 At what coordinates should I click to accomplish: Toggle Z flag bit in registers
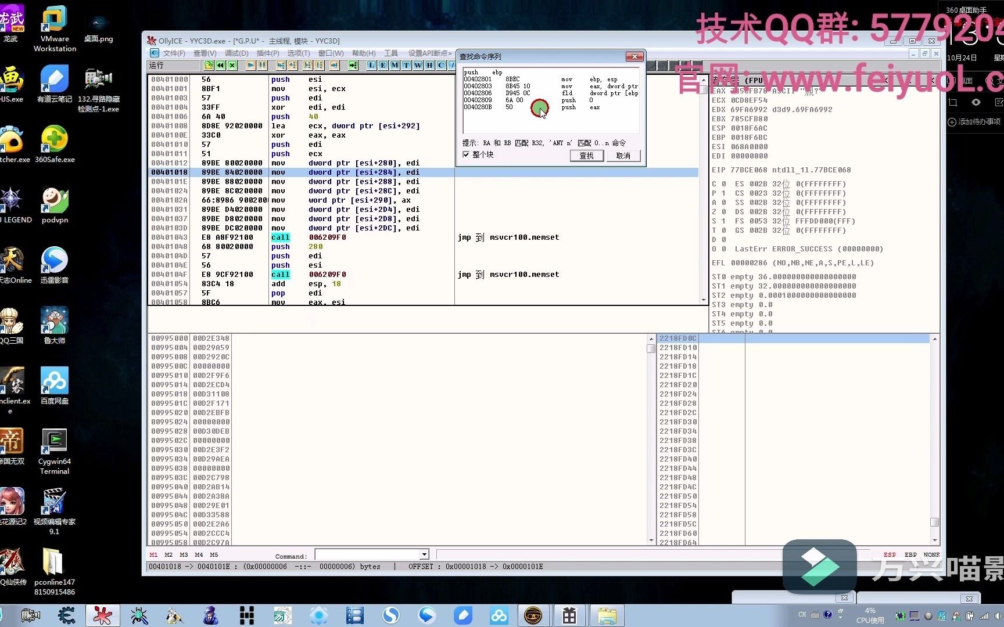724,212
